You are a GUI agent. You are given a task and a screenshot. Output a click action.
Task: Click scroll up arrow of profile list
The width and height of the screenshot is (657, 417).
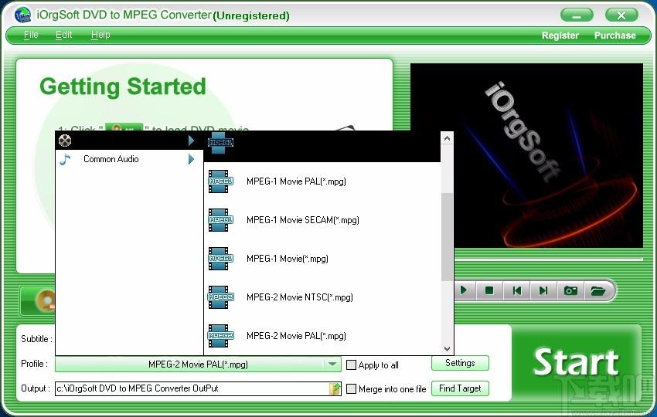pos(447,138)
